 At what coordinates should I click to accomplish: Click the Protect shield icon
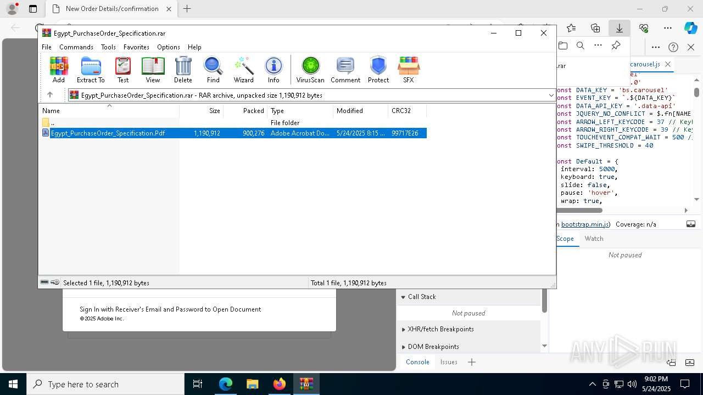(378, 70)
